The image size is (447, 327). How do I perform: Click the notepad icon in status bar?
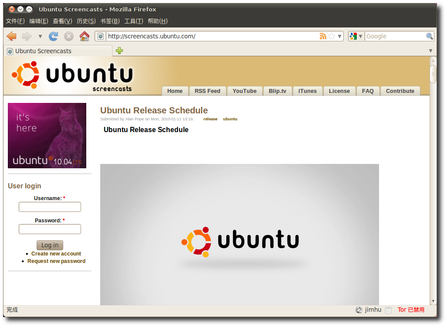point(388,310)
